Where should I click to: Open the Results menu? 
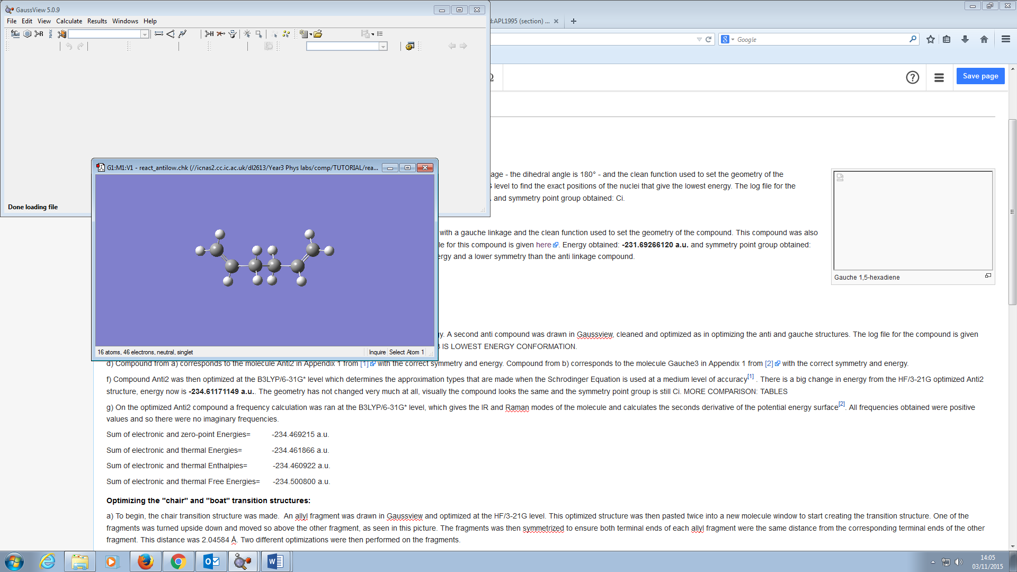[97, 21]
